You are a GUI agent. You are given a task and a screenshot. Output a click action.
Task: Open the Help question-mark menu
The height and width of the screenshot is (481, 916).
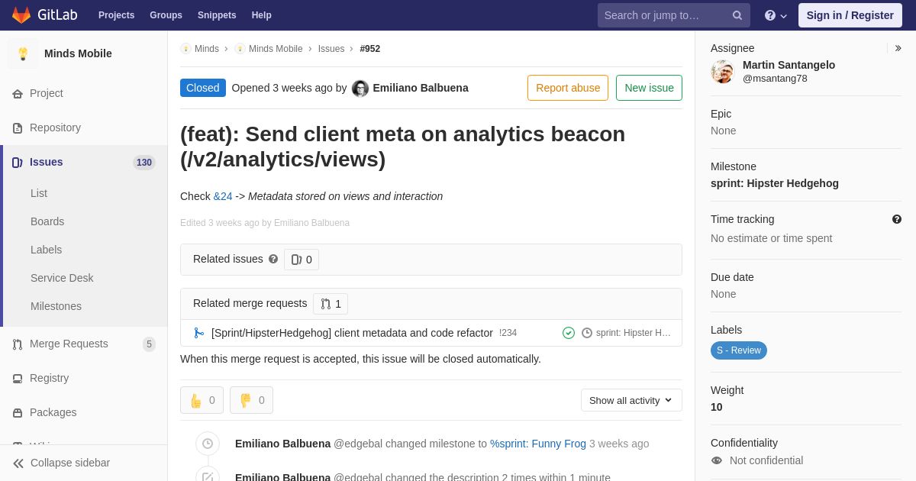click(x=776, y=15)
